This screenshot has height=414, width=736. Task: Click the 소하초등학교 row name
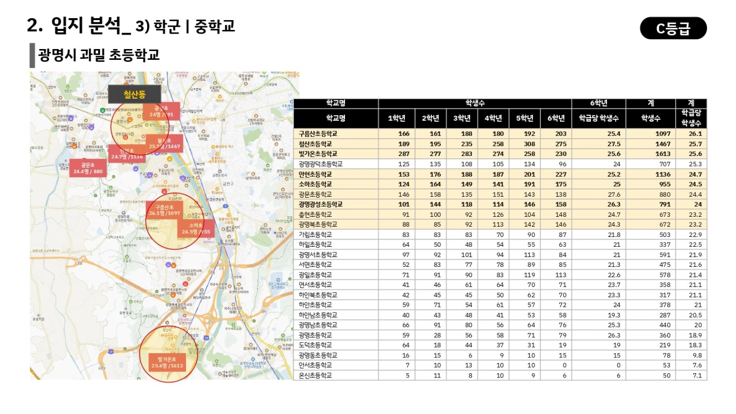pos(319,184)
